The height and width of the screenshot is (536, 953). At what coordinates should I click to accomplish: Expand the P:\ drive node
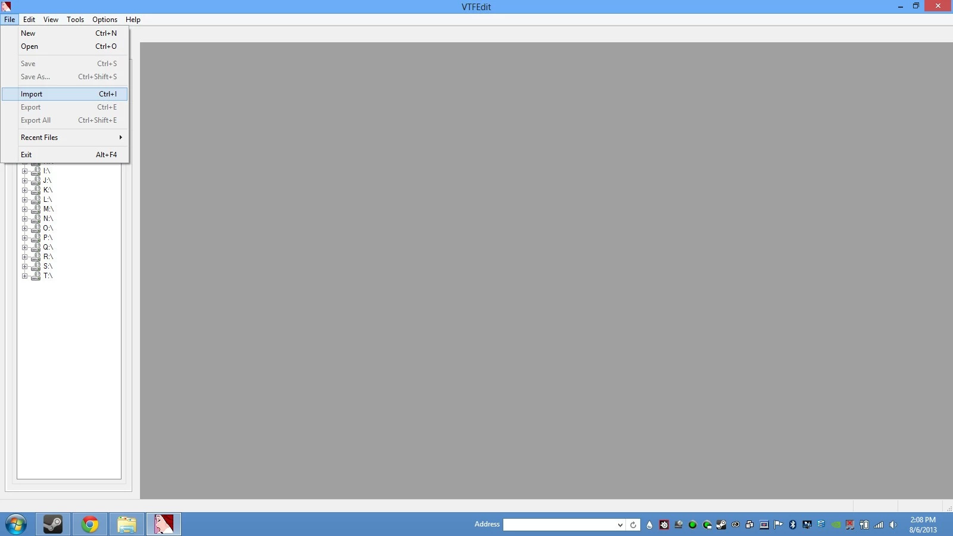[25, 238]
